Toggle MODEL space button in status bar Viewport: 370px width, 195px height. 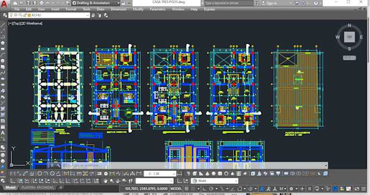point(176,188)
